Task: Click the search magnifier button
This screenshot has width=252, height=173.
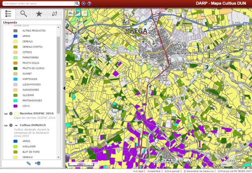Action: [x=77, y=3]
